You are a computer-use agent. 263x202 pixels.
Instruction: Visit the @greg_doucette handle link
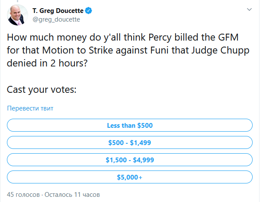point(56,19)
